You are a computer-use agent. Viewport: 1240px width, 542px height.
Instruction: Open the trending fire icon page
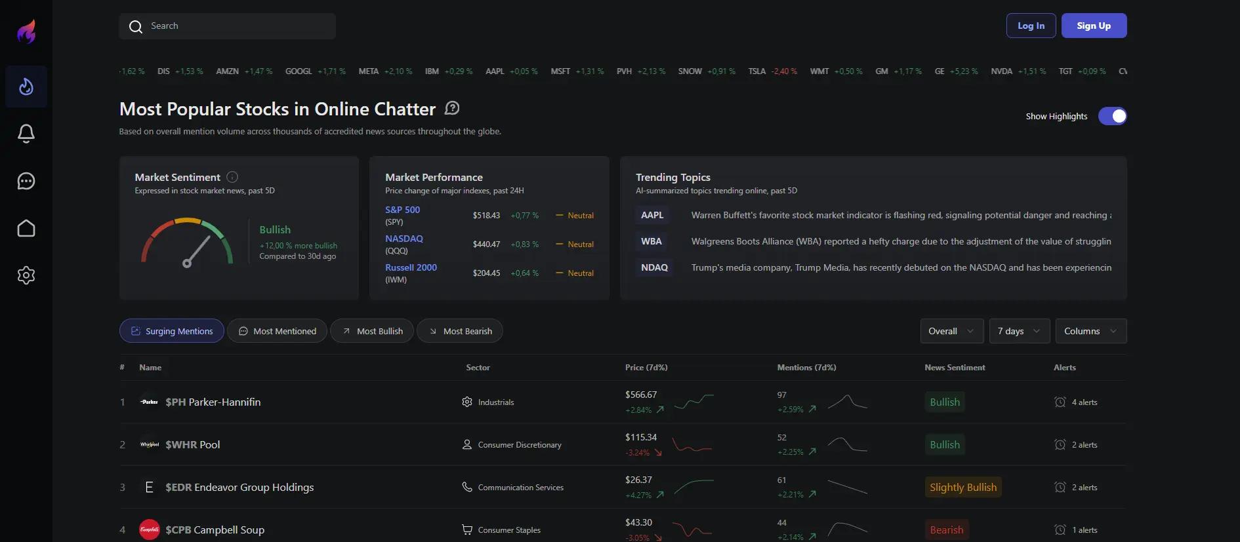click(x=26, y=87)
